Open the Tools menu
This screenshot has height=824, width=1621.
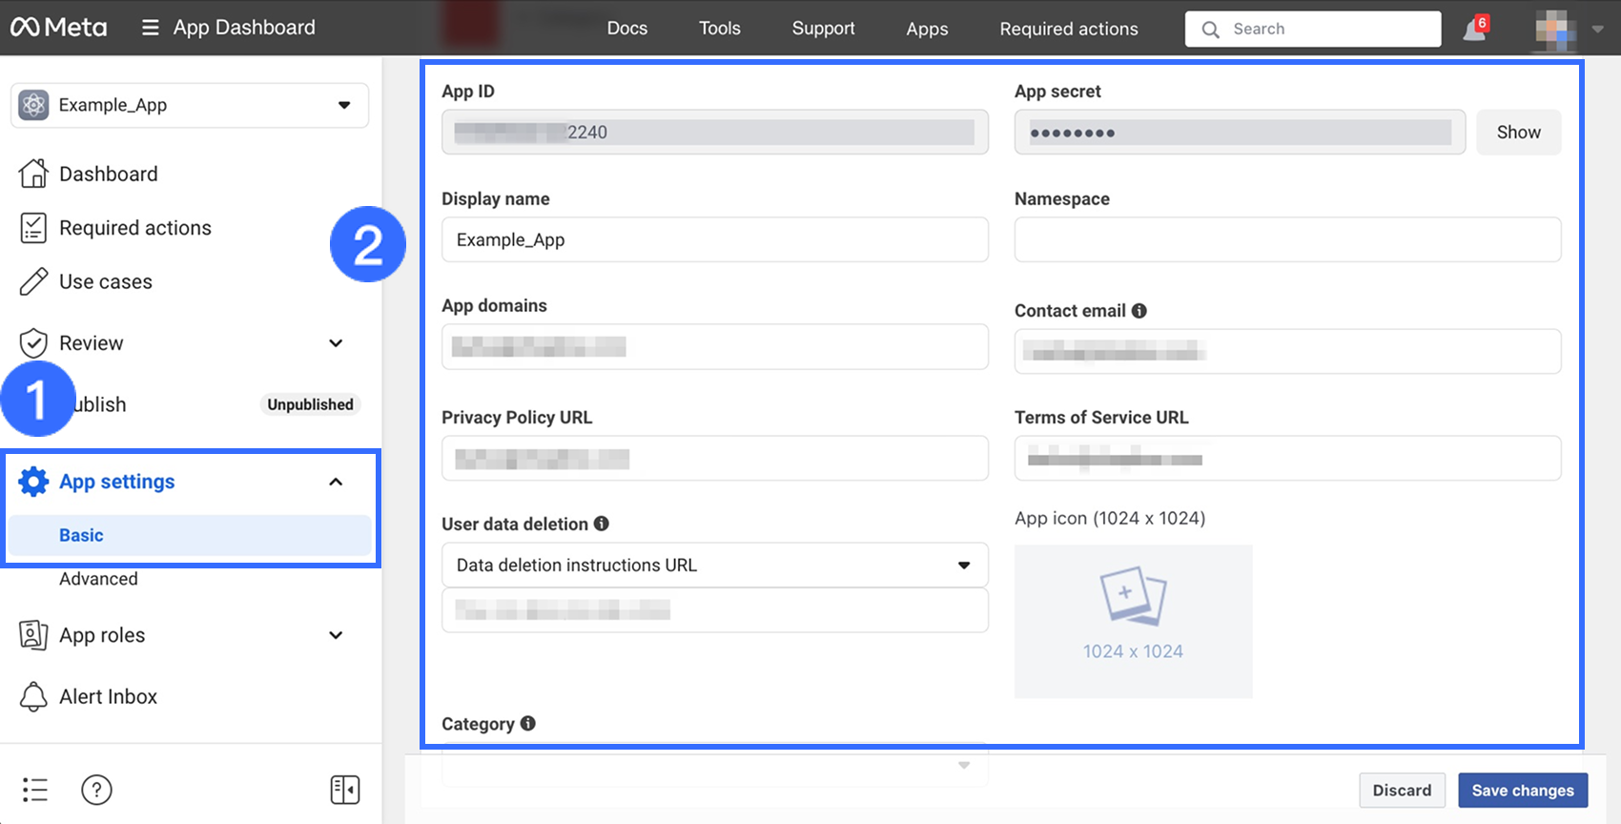click(x=720, y=29)
